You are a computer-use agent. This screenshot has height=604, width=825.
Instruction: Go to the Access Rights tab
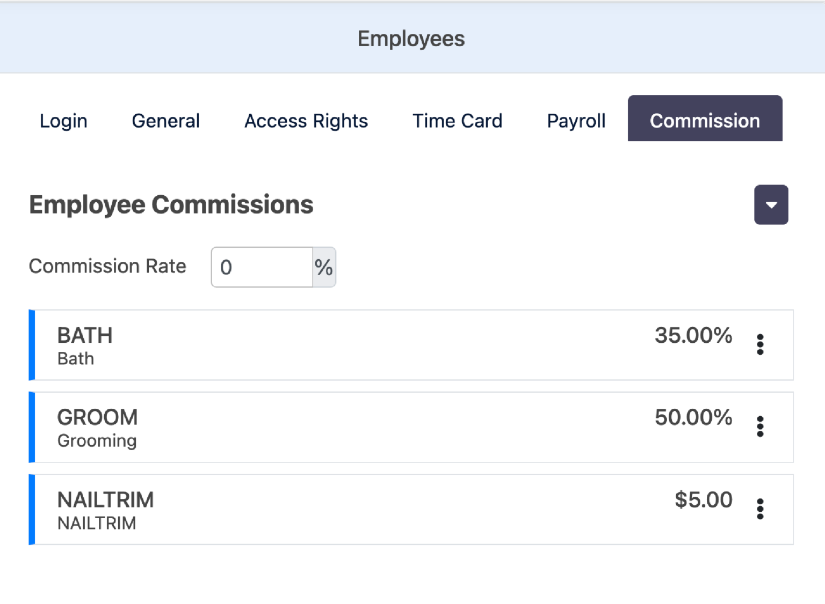click(x=306, y=121)
